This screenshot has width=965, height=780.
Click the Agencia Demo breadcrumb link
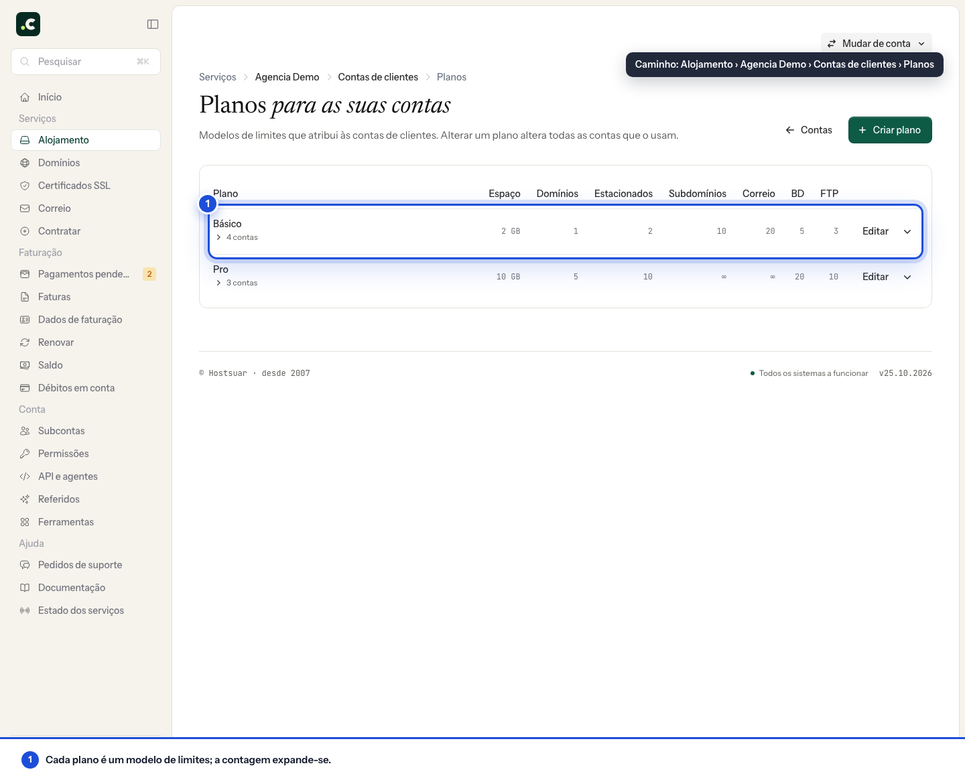pyautogui.click(x=287, y=77)
